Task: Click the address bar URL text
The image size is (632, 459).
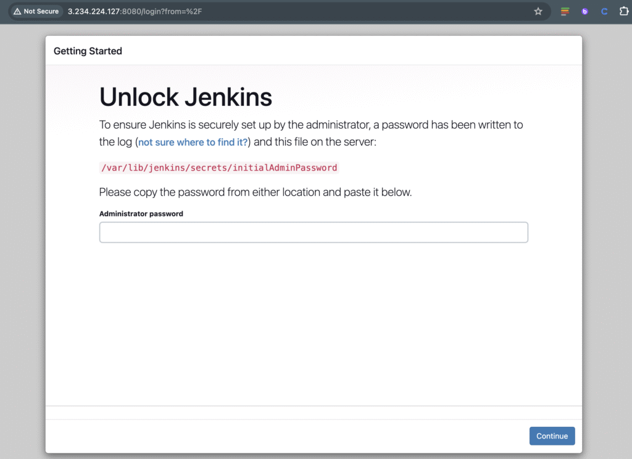Action: coord(135,11)
